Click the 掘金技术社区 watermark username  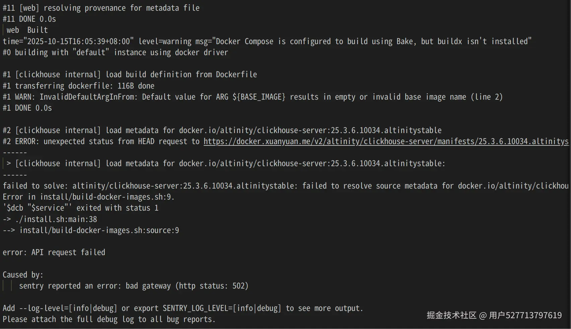pos(525,315)
